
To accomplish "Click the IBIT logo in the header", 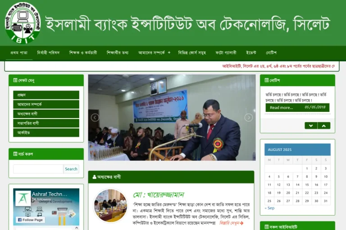I will point(23,23).
